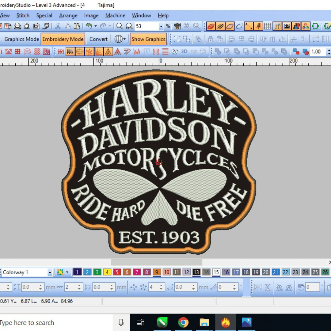The height and width of the screenshot is (331, 331).
Task: Select color swatch 13 black
Action: [196, 272]
